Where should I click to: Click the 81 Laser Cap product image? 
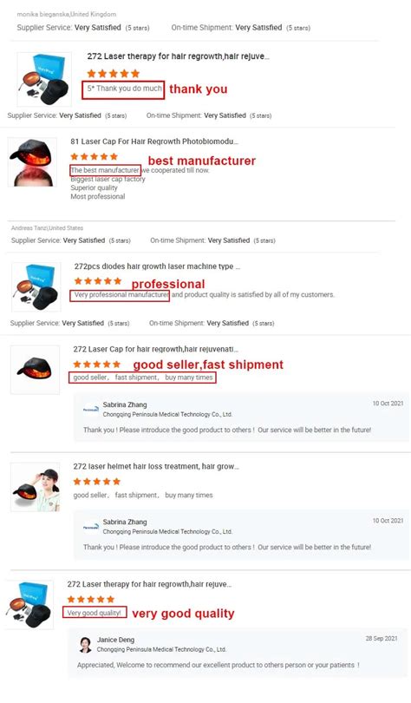(x=33, y=161)
